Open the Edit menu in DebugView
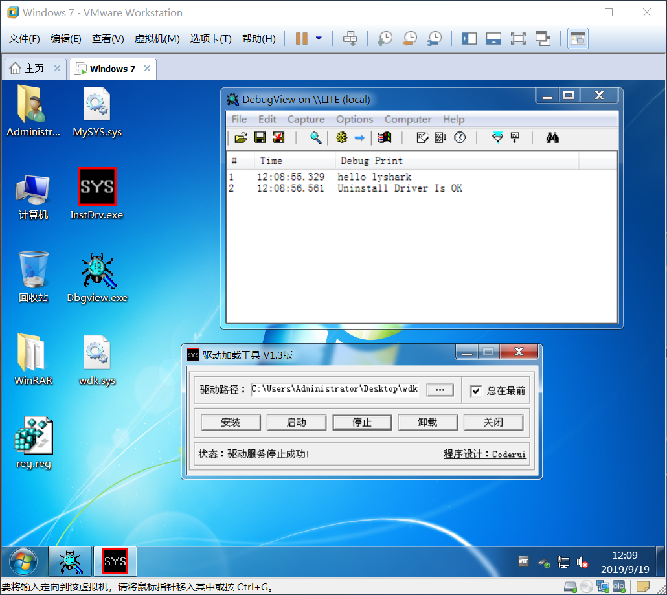The height and width of the screenshot is (595, 667). [267, 119]
